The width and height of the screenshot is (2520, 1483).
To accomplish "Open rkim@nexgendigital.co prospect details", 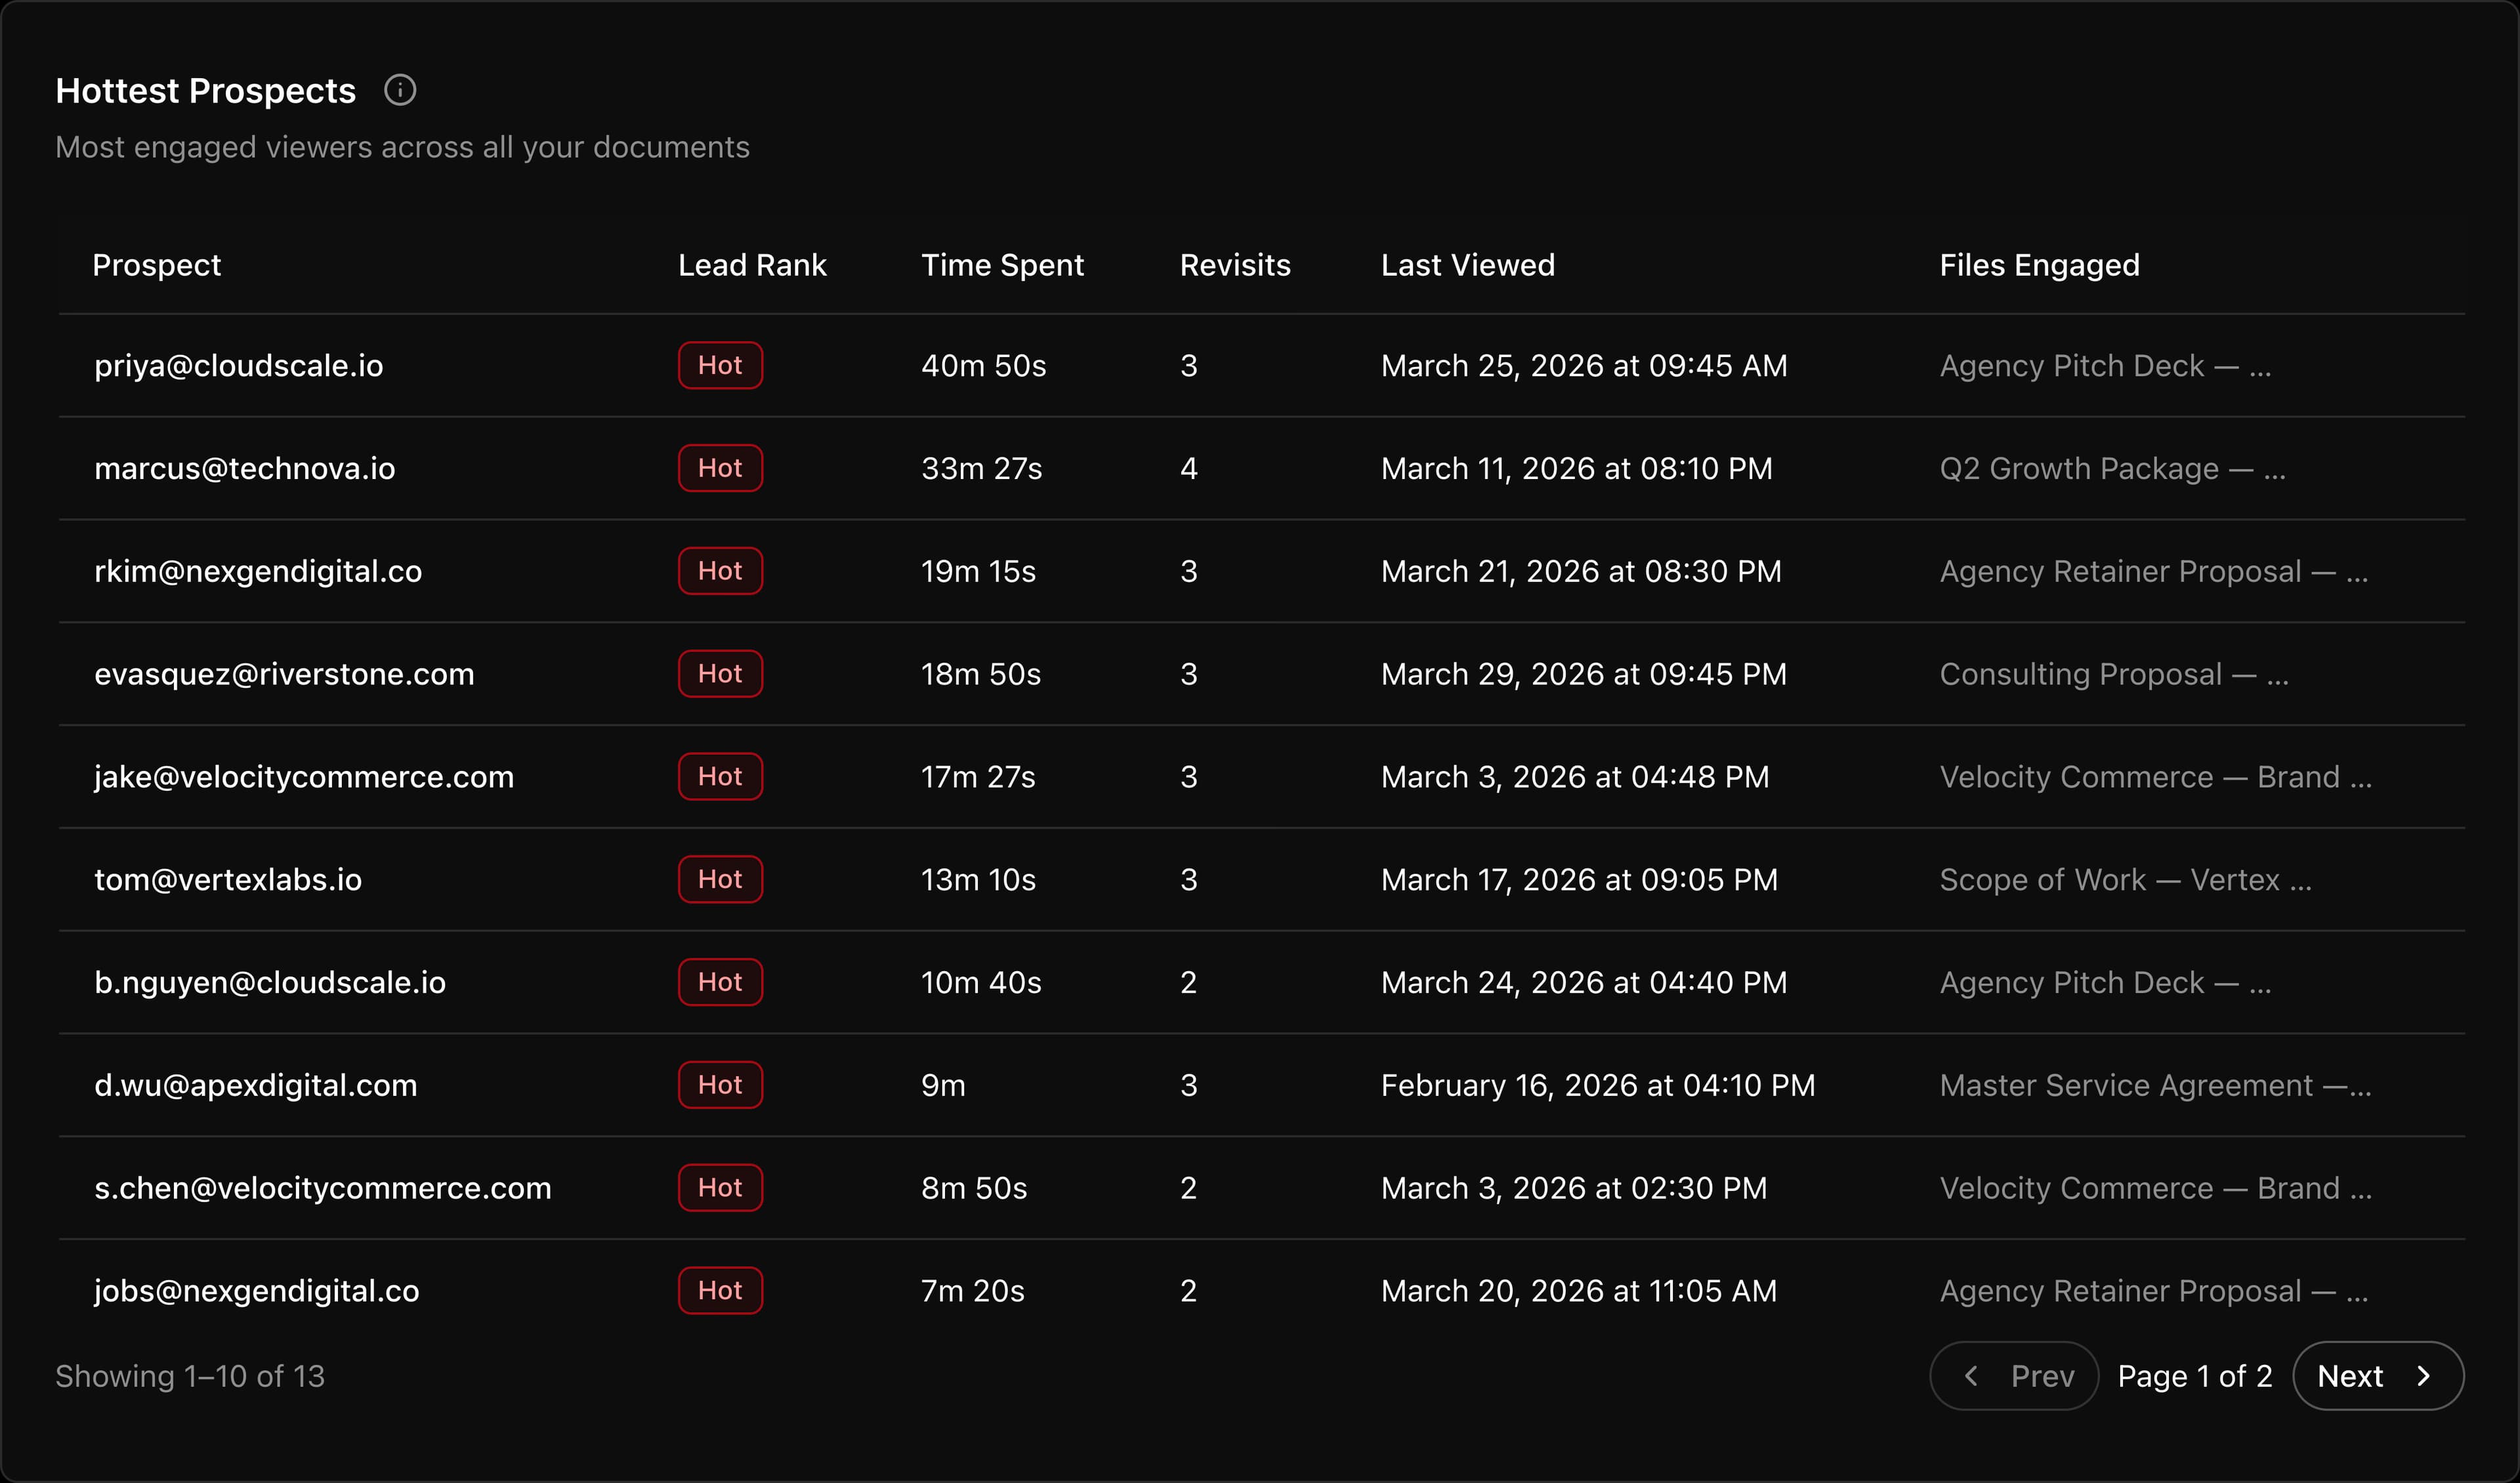I will [258, 572].
